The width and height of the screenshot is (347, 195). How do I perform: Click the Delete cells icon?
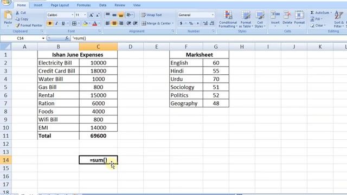pos(287,16)
